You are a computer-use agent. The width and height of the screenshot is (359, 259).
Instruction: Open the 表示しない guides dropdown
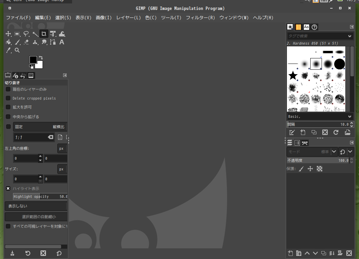pos(36,206)
